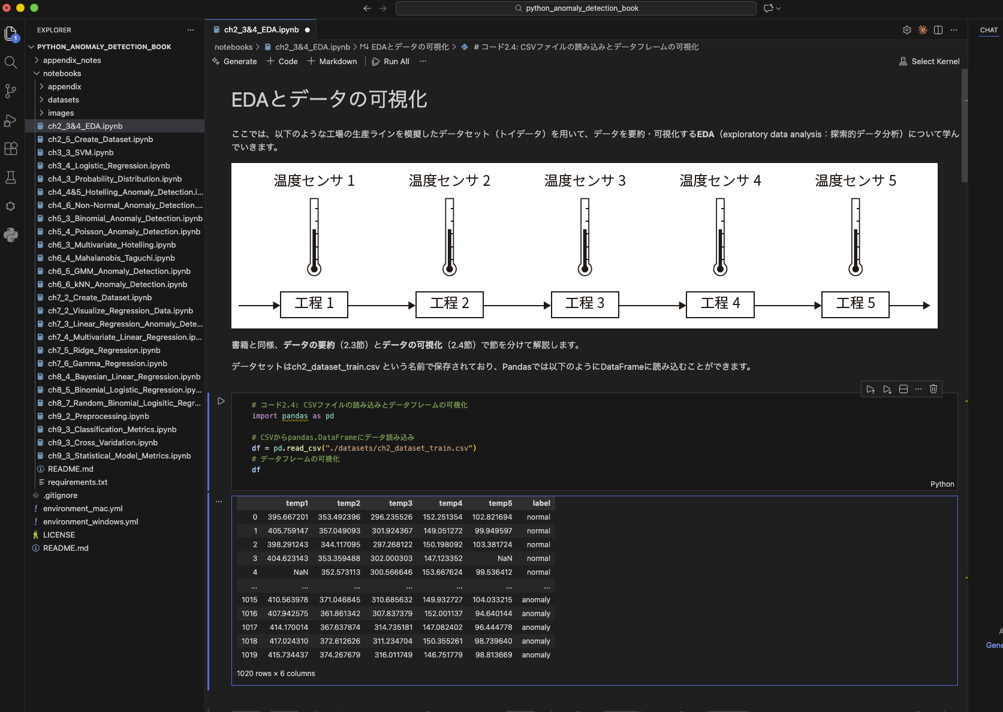This screenshot has height=712, width=1003.
Task: Split the current notebook cell
Action: [903, 389]
